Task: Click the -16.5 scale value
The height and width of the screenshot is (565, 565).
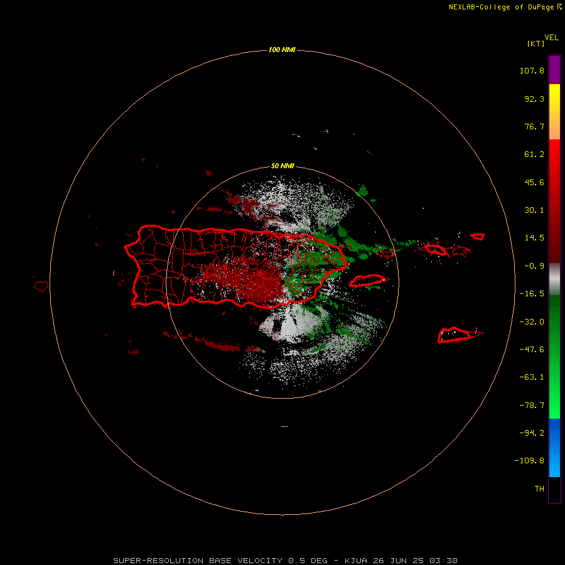Action: point(532,294)
